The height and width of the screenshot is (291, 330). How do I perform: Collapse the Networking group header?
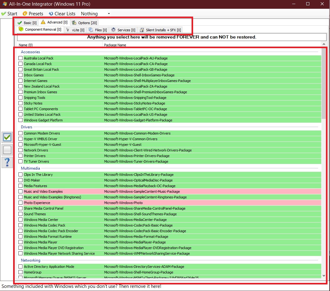31,260
